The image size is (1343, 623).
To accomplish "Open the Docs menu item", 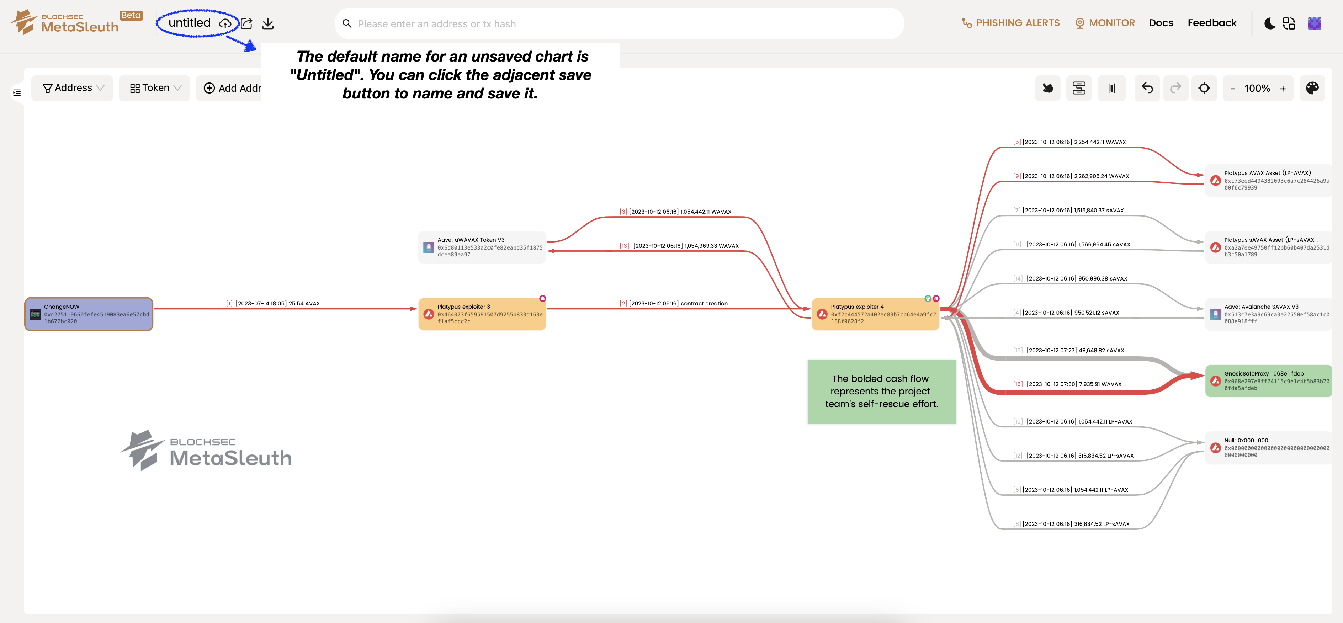I will 1161,23.
